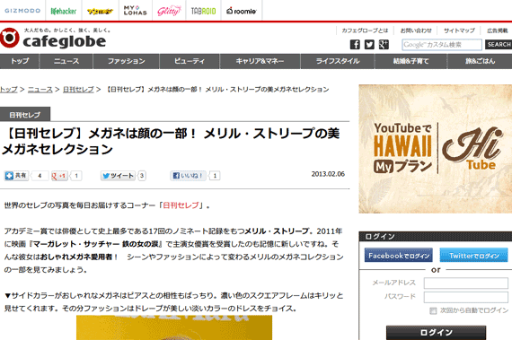
Task: Click the Facebook いいね！ button
Action: click(188, 176)
